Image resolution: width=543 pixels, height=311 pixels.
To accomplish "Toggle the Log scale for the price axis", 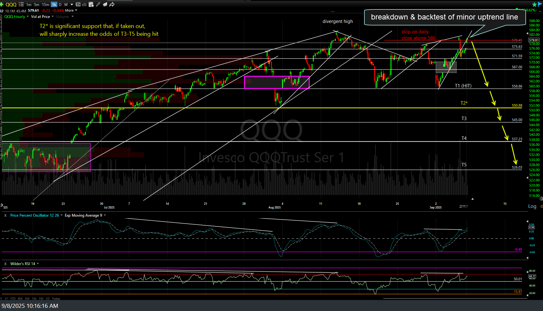I will [x=532, y=206].
